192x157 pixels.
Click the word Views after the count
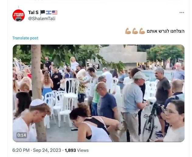point(83,150)
